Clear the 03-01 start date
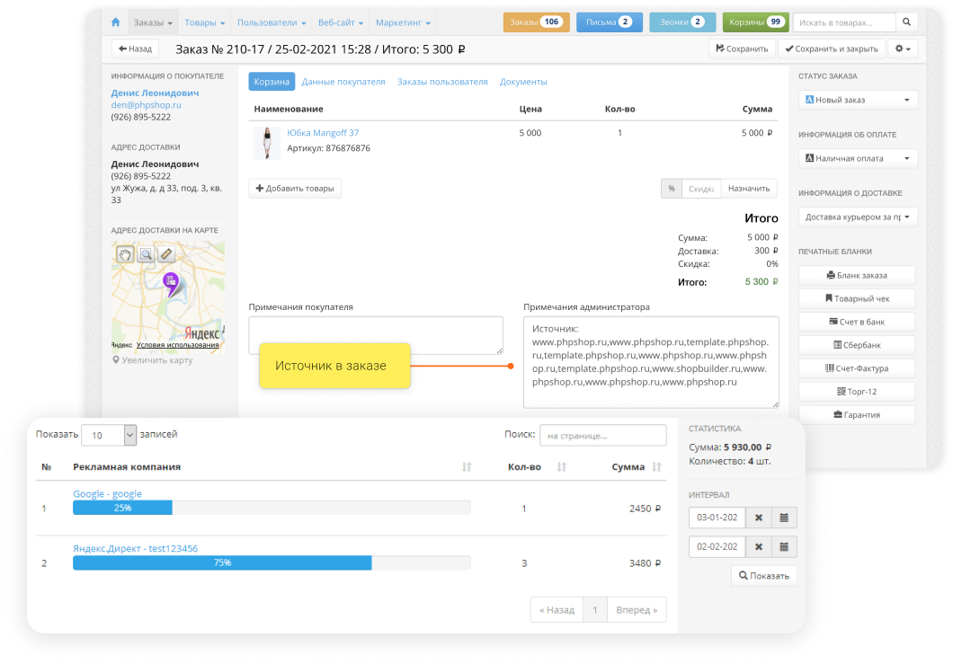 759,518
